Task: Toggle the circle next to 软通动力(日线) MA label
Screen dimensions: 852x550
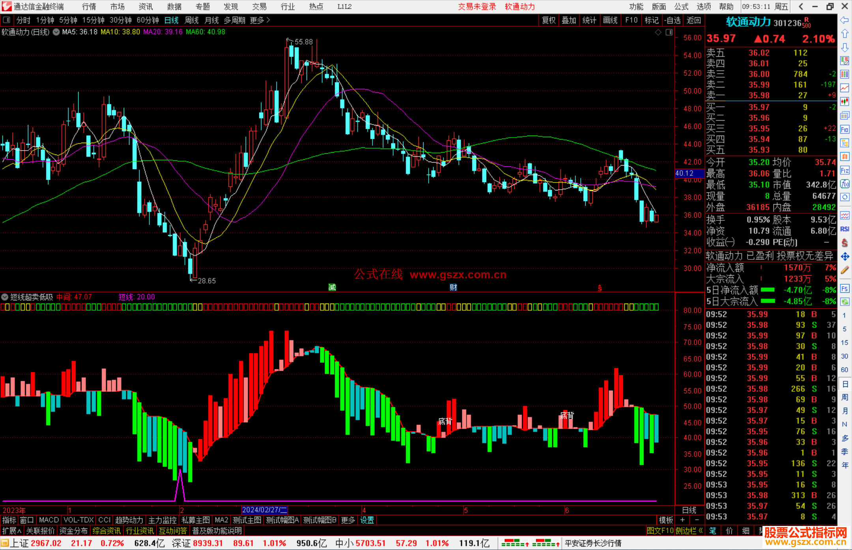Action: click(56, 32)
